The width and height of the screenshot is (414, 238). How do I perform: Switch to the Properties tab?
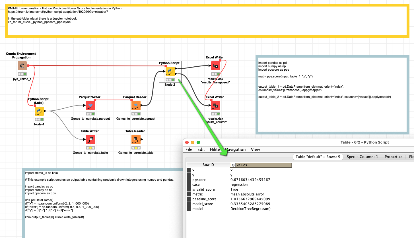(393, 157)
